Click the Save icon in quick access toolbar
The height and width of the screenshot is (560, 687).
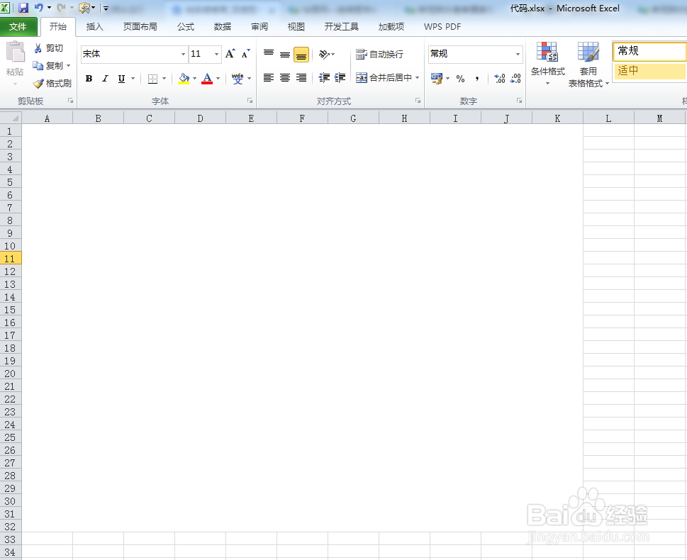pyautogui.click(x=23, y=8)
